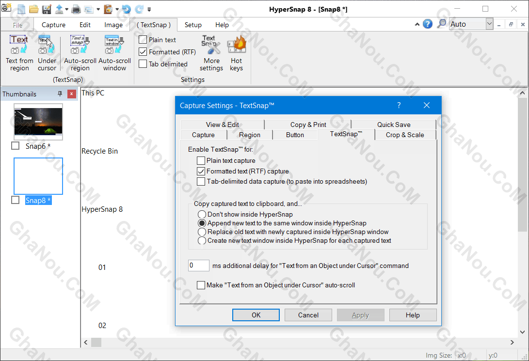Check the Snap8 thumbnail checkbox
Screen dimensions: 529x361
point(15,200)
